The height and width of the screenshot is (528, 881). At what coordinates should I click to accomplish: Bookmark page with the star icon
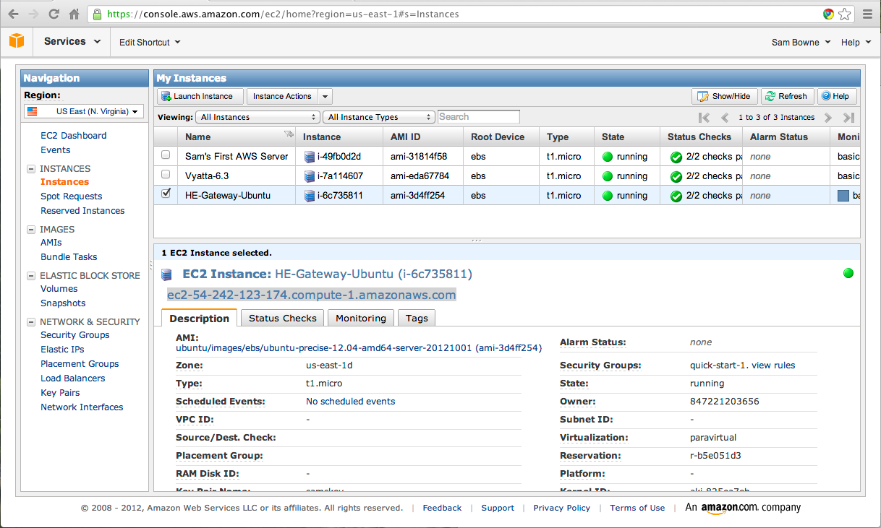844,14
